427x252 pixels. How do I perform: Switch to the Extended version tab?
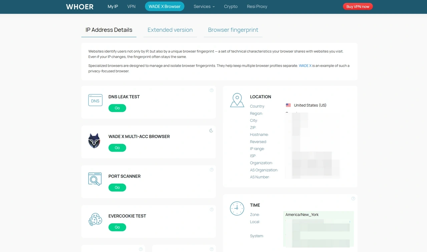click(x=170, y=30)
